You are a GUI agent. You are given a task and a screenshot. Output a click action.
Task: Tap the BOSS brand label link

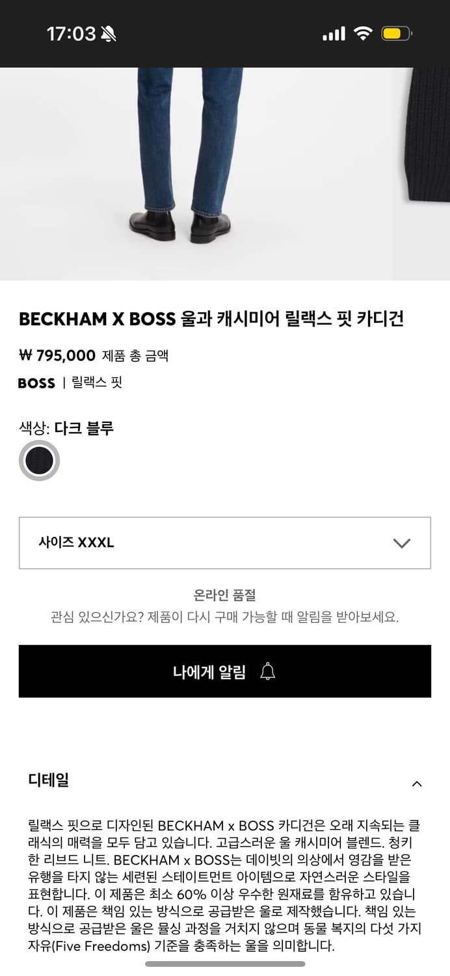(36, 383)
